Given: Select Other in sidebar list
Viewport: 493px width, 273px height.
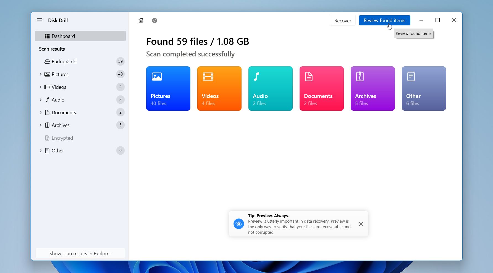Looking at the screenshot, I should coord(80,150).
